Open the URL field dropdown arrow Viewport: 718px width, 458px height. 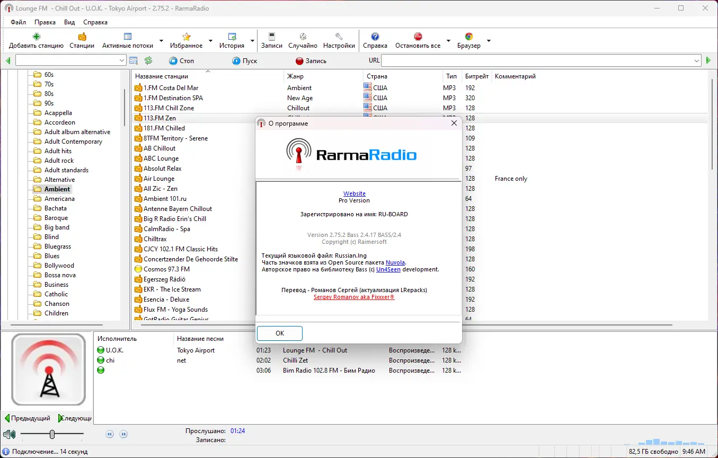(x=697, y=61)
